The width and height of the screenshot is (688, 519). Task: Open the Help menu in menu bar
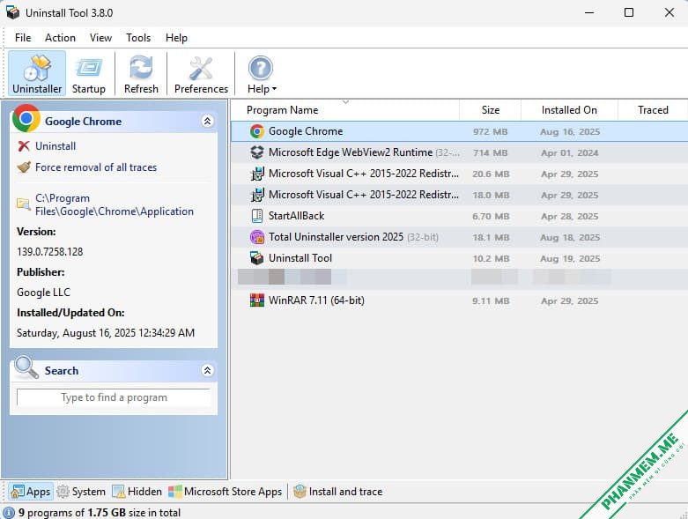pyautogui.click(x=176, y=38)
